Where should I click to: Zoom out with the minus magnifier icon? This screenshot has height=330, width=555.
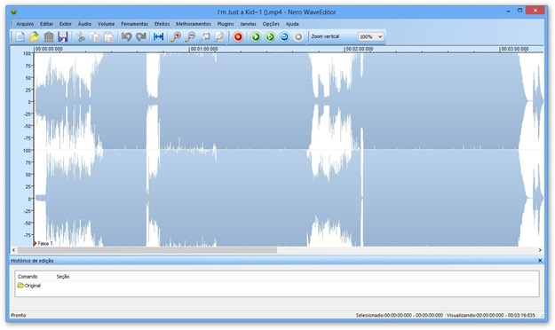[190, 36]
